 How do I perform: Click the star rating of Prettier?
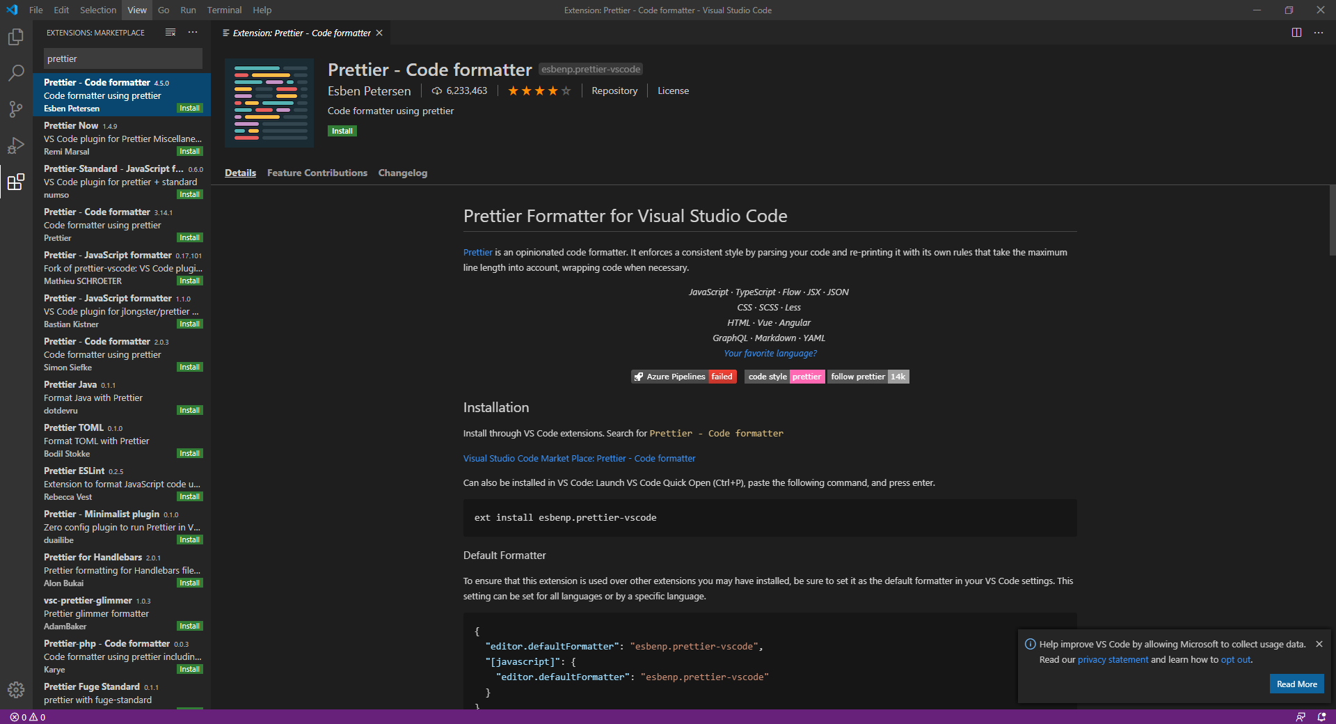(x=539, y=91)
